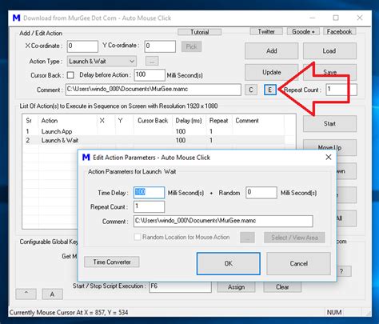The width and height of the screenshot is (379, 324).
Task: Click the MurGee M icon in title bar
Action: click(17, 18)
